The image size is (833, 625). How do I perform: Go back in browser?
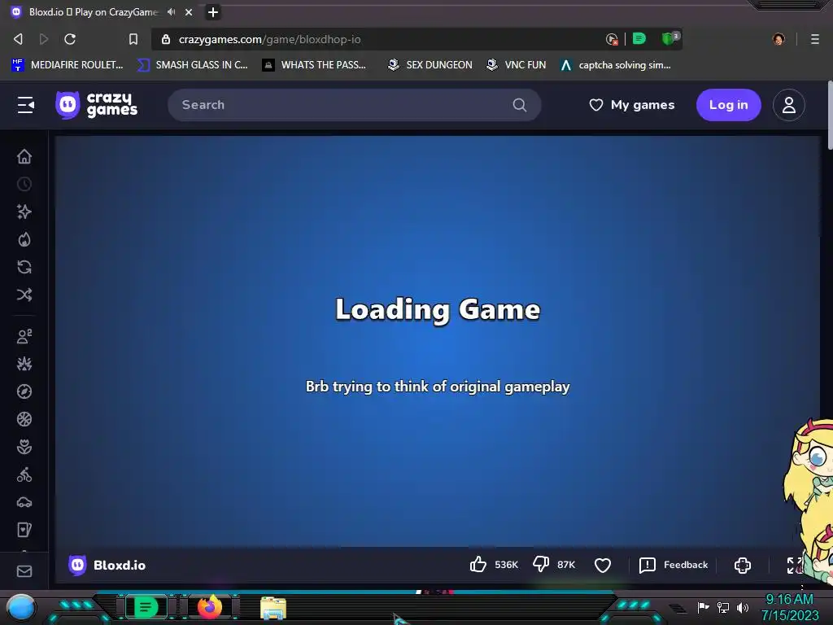tap(18, 39)
